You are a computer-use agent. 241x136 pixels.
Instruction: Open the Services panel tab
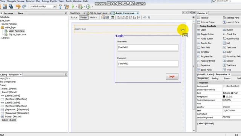coord(8,14)
